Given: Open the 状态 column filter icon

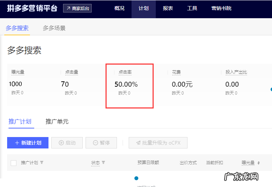Looking at the screenshot, I should pyautogui.click(x=103, y=162).
